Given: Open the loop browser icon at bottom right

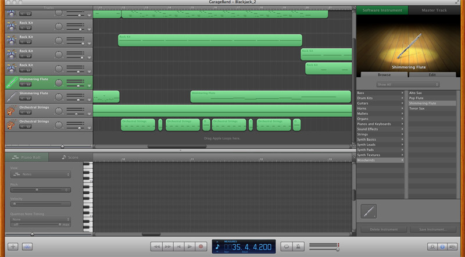Looking at the screenshot, I should (x=432, y=247).
